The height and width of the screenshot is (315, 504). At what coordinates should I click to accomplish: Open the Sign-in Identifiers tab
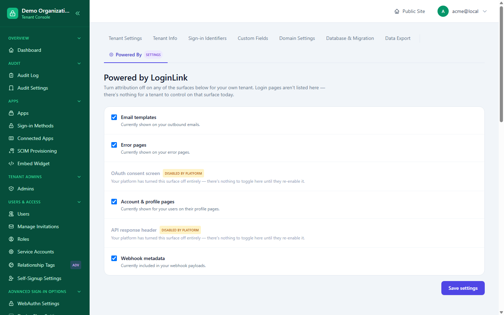click(x=207, y=38)
